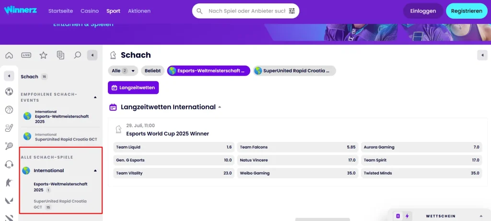The width and height of the screenshot is (491, 221).
Task: Select the Sport menu item
Action: pyautogui.click(x=113, y=11)
